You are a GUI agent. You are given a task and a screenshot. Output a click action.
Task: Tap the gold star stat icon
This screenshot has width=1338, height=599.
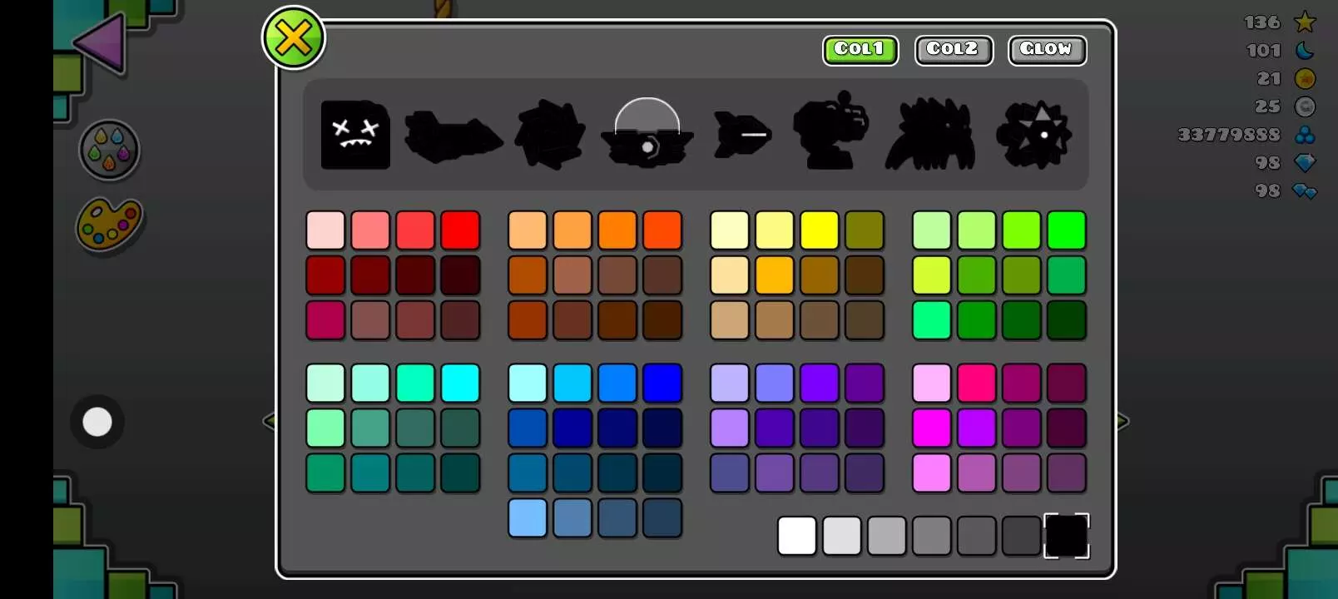pyautogui.click(x=1305, y=22)
